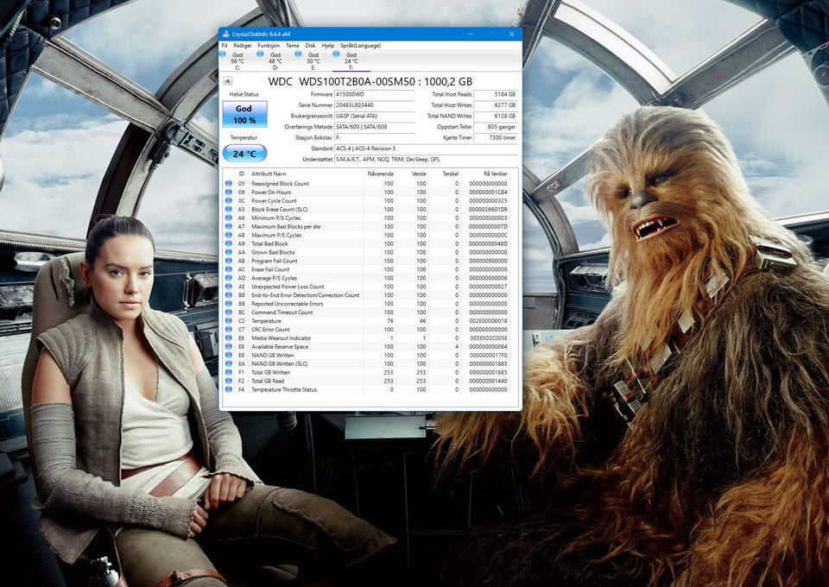The height and width of the screenshot is (587, 829).
Task: Click status orb for Average P/E Cycles
Action: pyautogui.click(x=228, y=278)
